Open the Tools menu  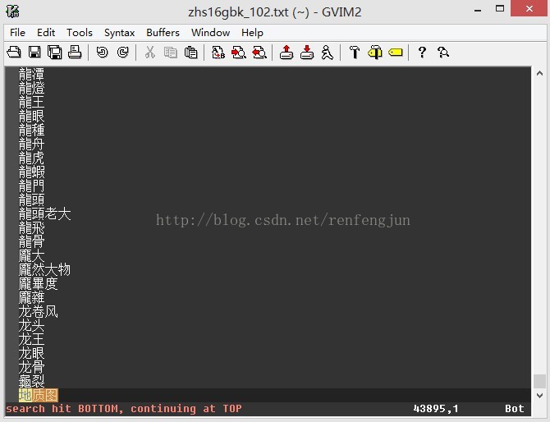[x=80, y=33]
